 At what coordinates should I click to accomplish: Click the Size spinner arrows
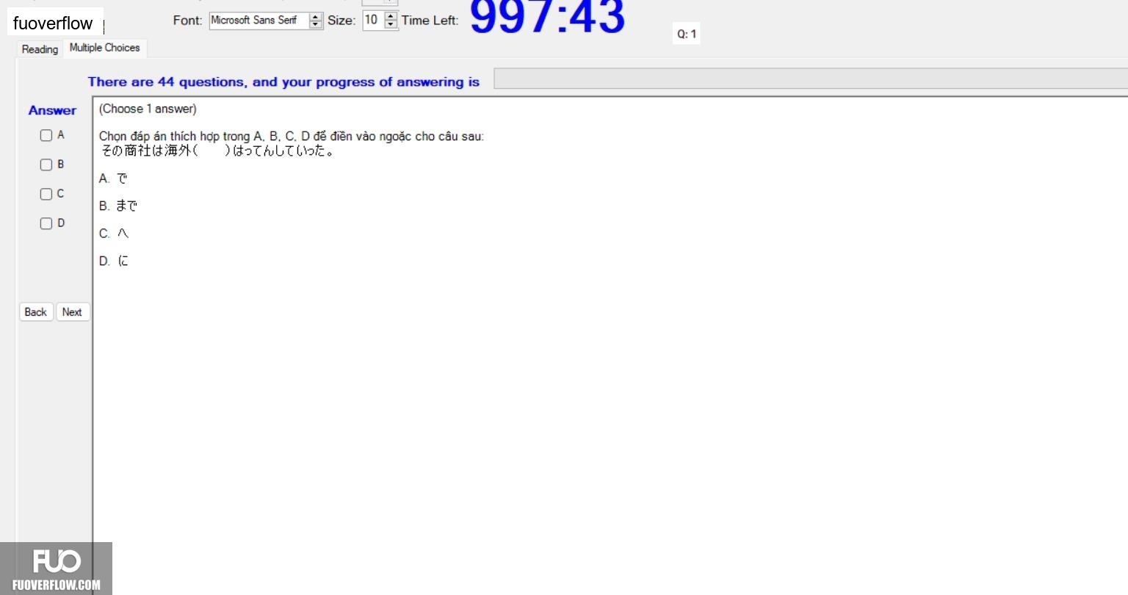(391, 21)
